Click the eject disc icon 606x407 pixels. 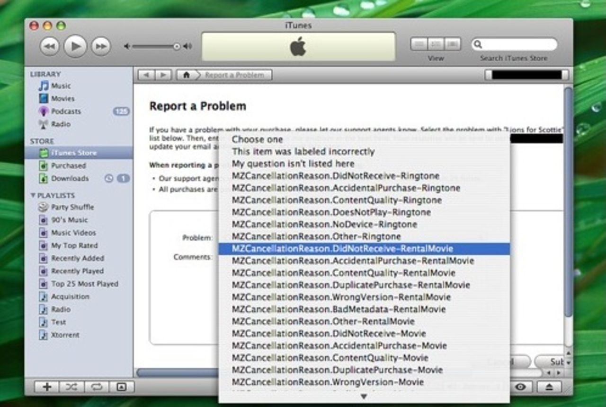549,387
